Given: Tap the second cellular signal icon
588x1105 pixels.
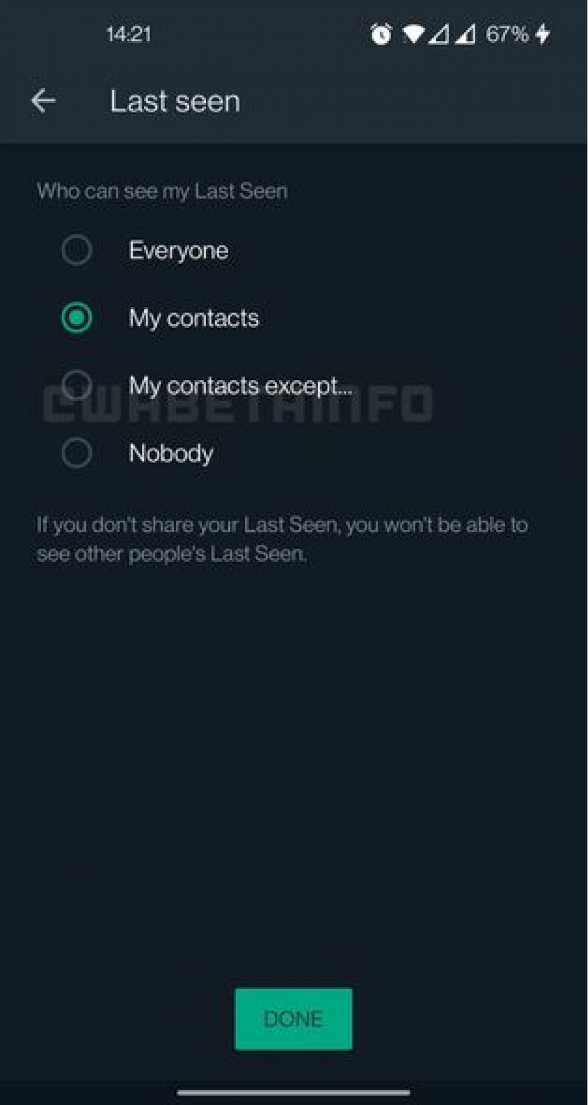Looking at the screenshot, I should (466, 34).
